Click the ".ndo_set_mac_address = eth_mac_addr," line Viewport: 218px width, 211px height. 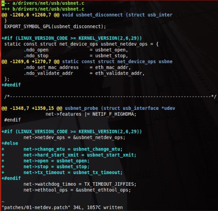pos(77,67)
